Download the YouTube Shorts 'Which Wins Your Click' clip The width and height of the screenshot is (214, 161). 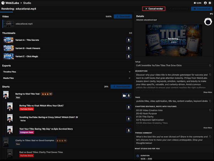(129, 107)
